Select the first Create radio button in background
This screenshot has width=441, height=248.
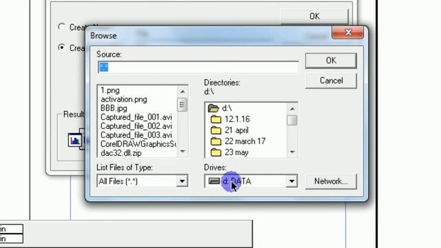tap(61, 27)
